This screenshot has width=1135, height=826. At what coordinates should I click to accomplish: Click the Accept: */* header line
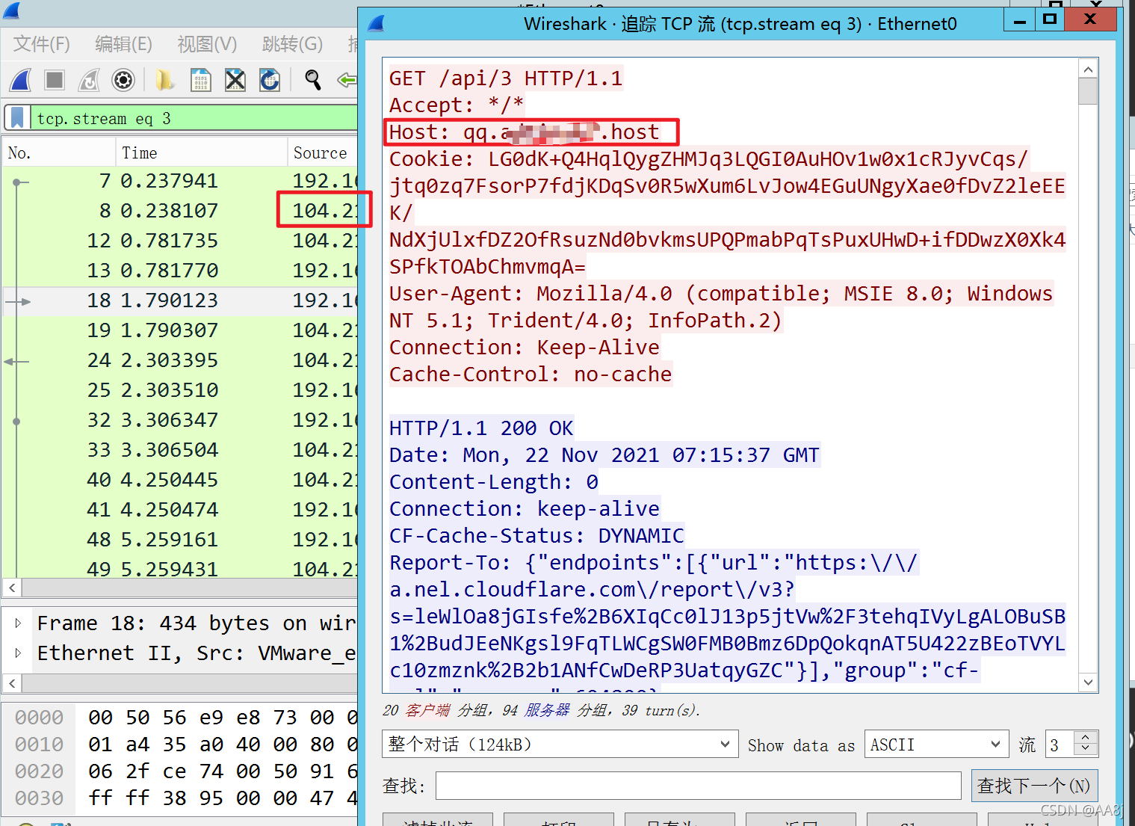[457, 105]
